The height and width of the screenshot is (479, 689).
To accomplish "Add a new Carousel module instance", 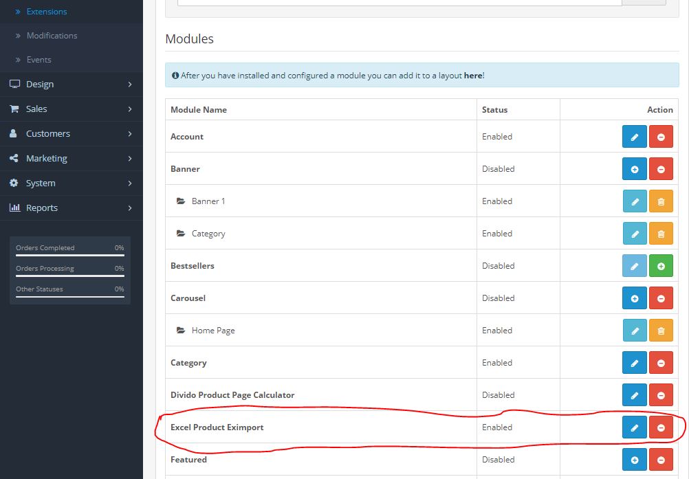I will tap(634, 298).
